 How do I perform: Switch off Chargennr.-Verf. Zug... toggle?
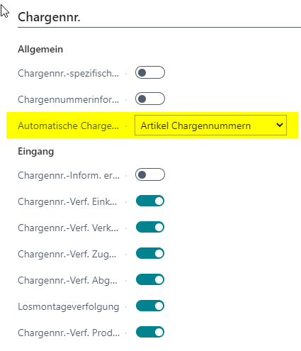150,254
